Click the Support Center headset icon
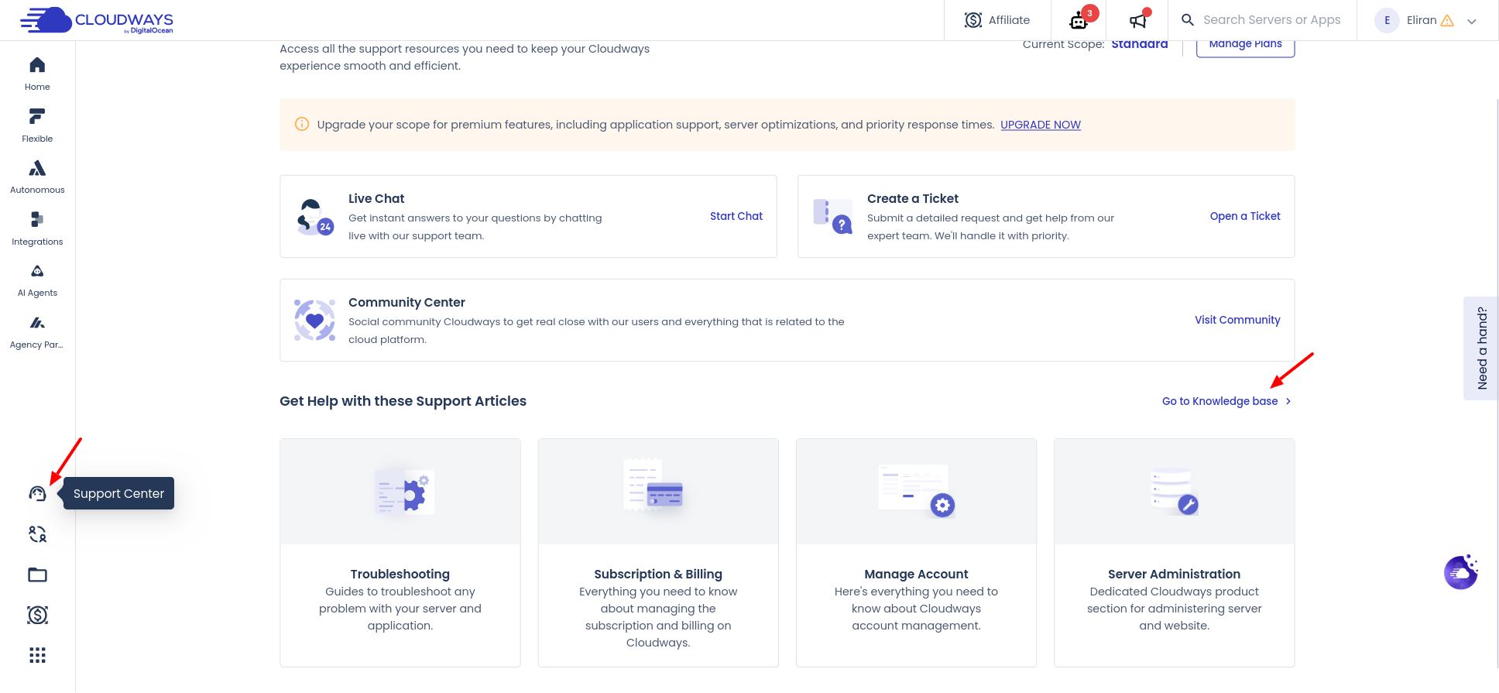Image resolution: width=1499 pixels, height=693 pixels. pos(37,494)
